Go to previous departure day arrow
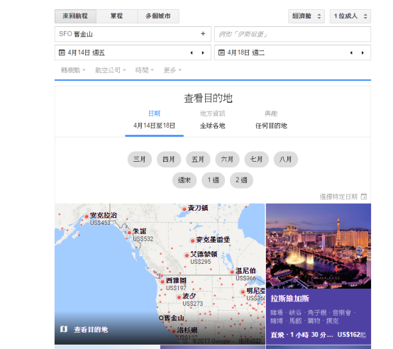393x349 pixels. click(x=192, y=52)
